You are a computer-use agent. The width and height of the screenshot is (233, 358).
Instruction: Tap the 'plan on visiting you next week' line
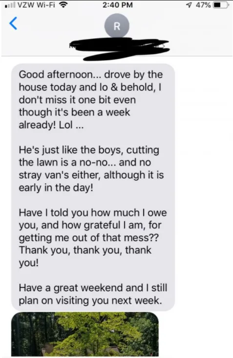coord(90,300)
